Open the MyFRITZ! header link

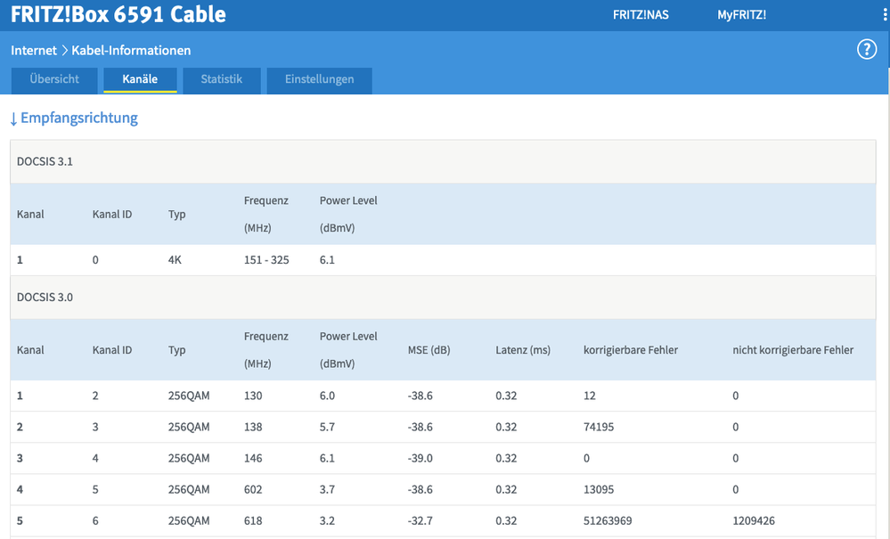[741, 15]
